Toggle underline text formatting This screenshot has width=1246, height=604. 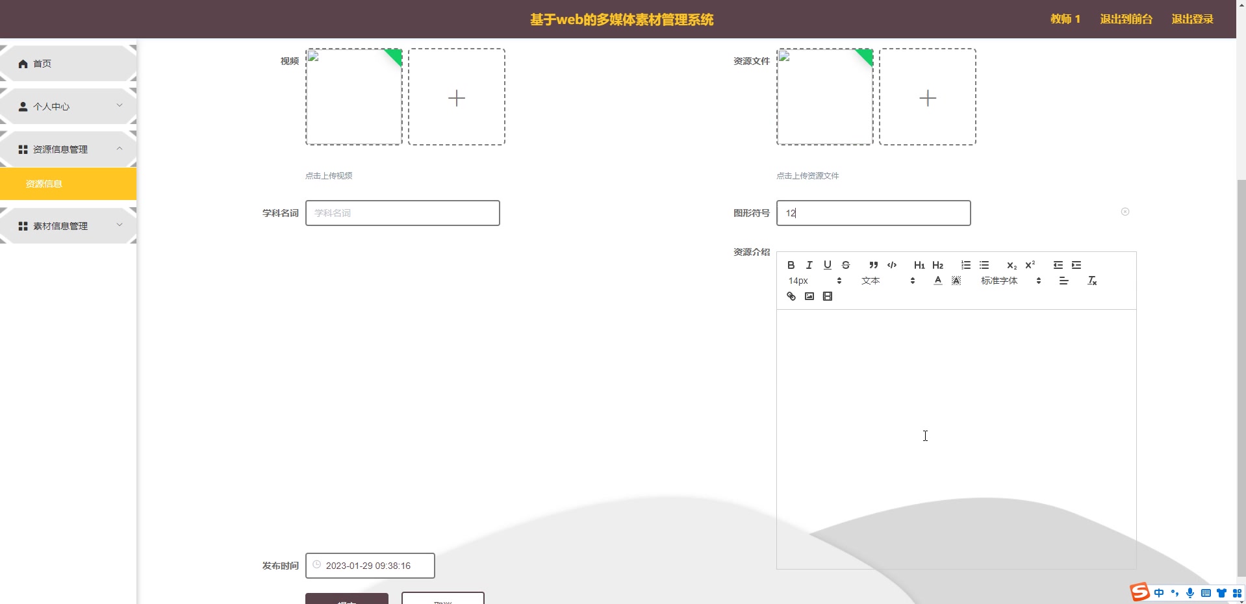pos(828,265)
